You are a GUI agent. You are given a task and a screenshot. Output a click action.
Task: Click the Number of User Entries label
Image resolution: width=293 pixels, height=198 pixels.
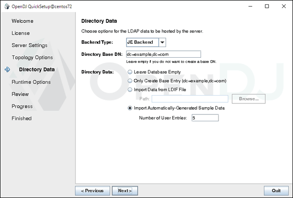click(x=163, y=118)
